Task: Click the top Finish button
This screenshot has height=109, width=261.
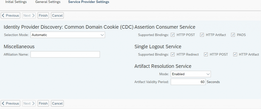Action: [43, 15]
